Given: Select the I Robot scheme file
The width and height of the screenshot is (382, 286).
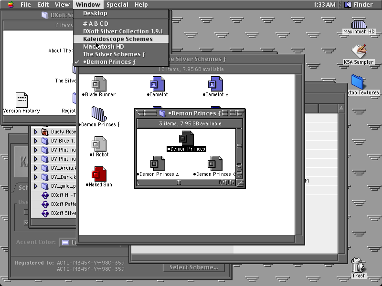Looking at the screenshot, I should click(x=99, y=144).
